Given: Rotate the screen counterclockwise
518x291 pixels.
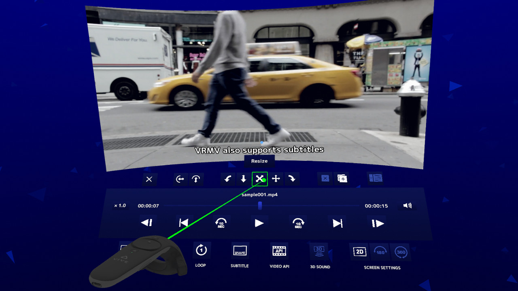Looking at the screenshot, I should (x=227, y=179).
